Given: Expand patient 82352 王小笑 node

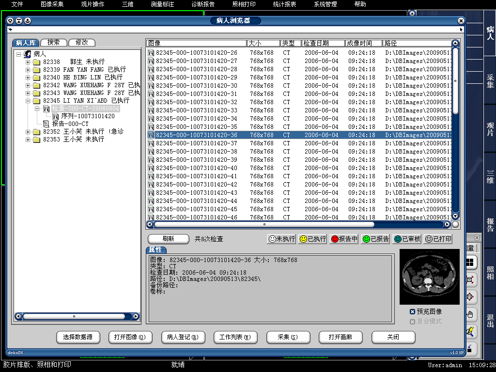Looking at the screenshot, I should pos(28,132).
